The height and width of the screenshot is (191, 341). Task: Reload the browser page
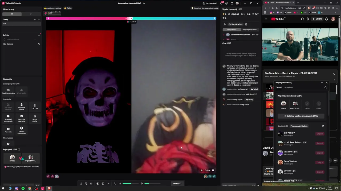pos(273,8)
